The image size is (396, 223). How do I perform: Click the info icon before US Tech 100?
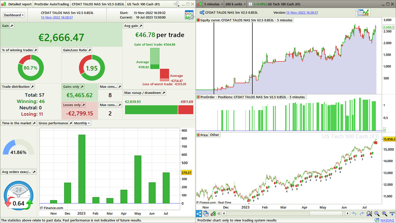(x=251, y=4)
